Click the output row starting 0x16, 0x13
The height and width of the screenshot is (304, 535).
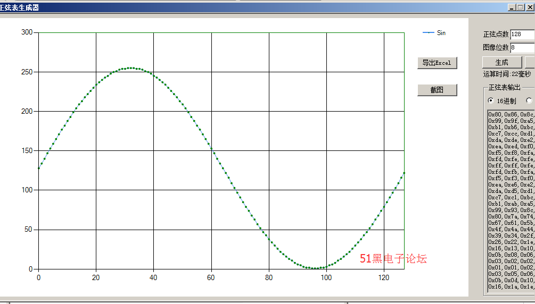point(511,248)
